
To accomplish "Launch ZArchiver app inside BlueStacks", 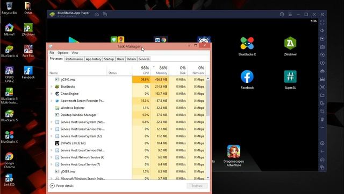I will click(x=290, y=46).
